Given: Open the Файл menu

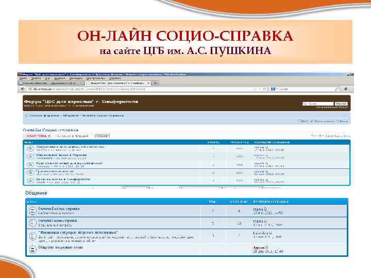Looking at the screenshot, I should pyautogui.click(x=23, y=78).
